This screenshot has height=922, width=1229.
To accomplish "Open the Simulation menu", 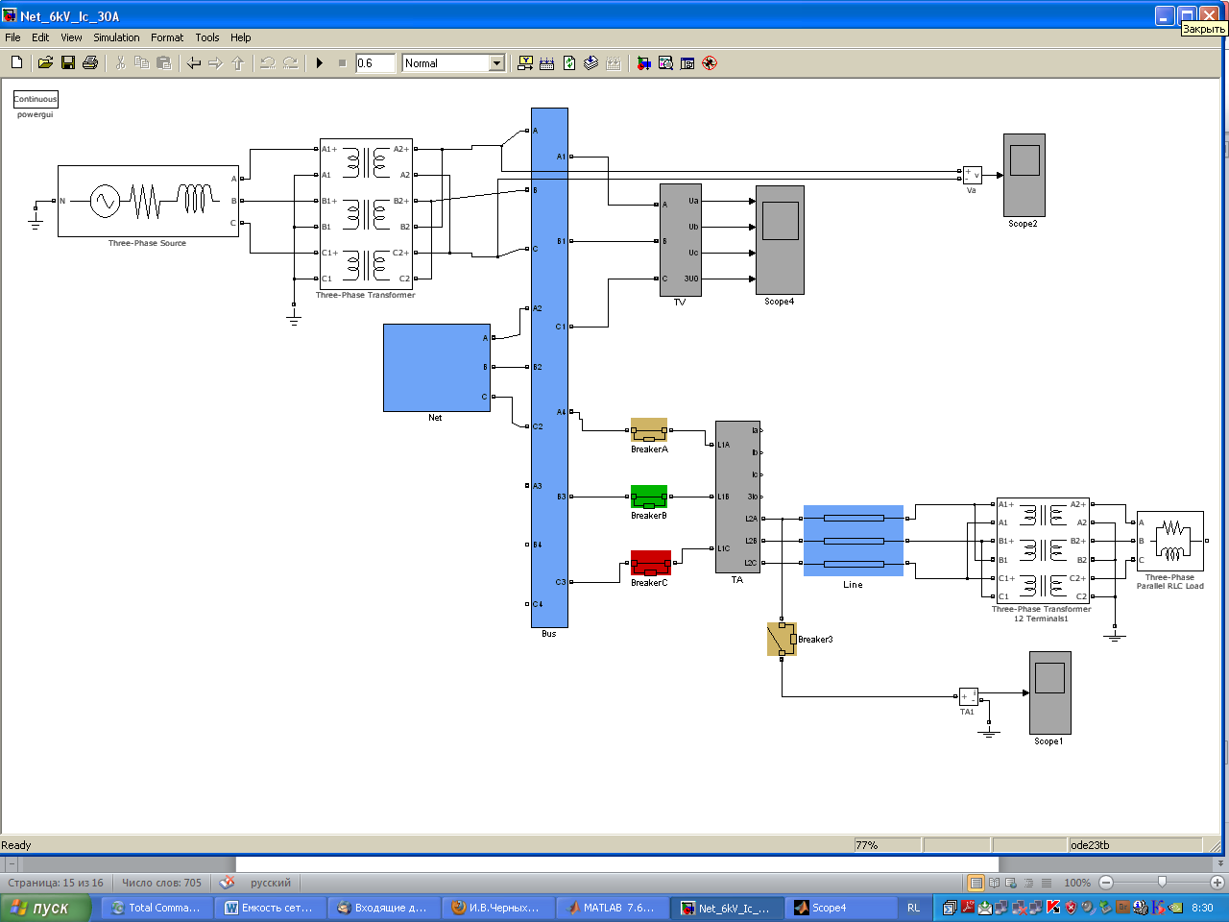I will 116,37.
